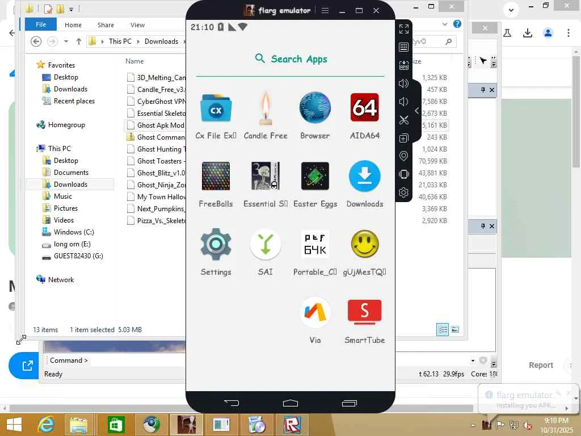Open Internet Explorer from taskbar

coord(47,425)
